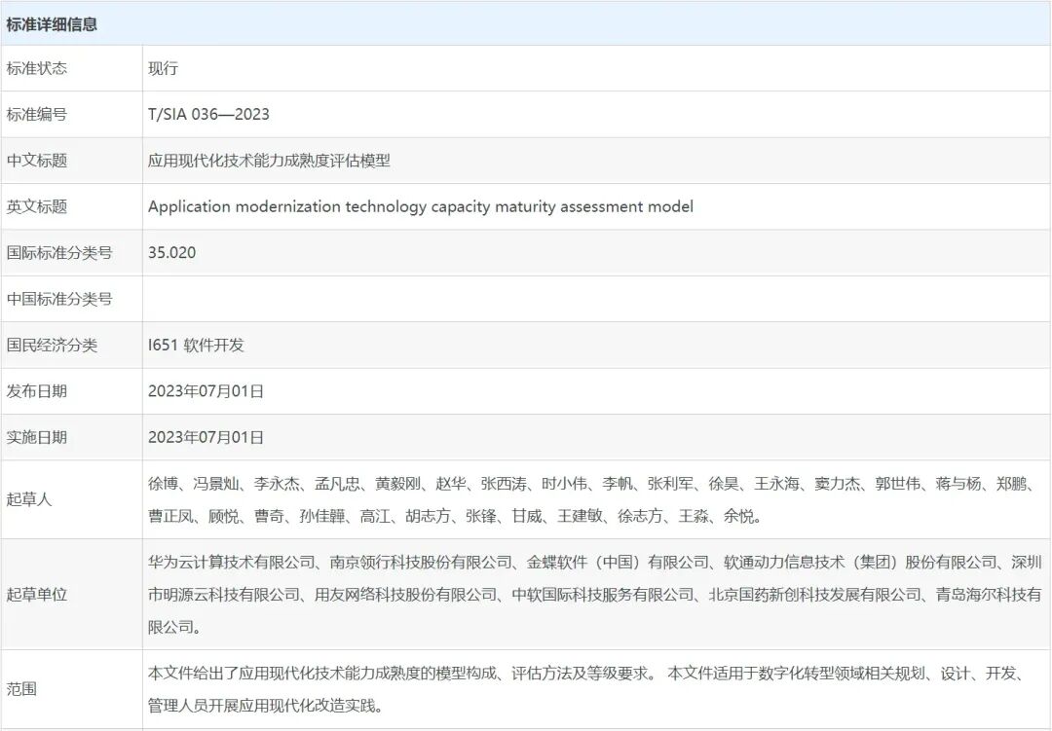Click the standard number T/SIA 036—2023
This screenshot has width=1052, height=731.
[205, 114]
